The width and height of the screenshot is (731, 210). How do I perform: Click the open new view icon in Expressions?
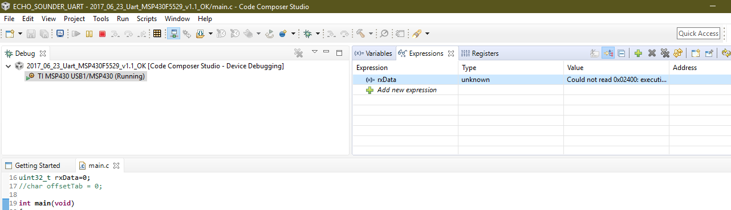click(696, 53)
